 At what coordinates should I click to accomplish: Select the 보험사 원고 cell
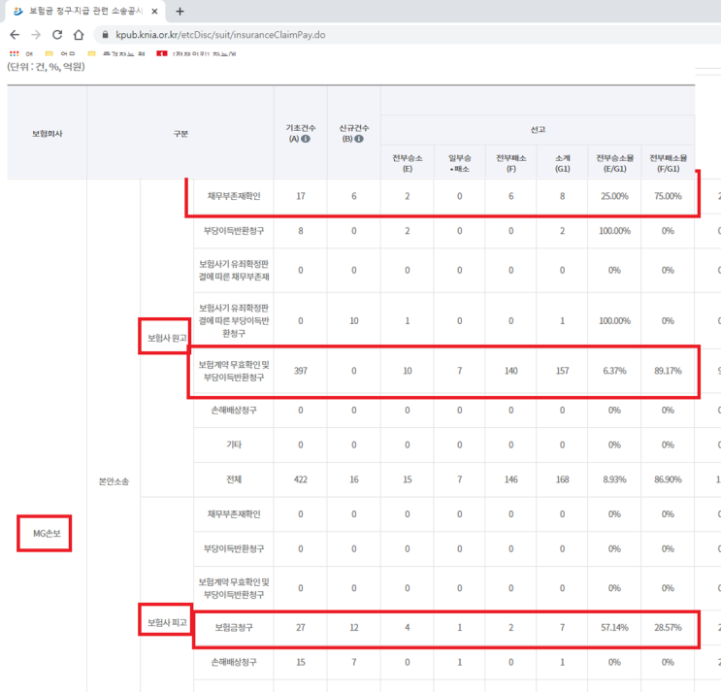tap(167, 338)
